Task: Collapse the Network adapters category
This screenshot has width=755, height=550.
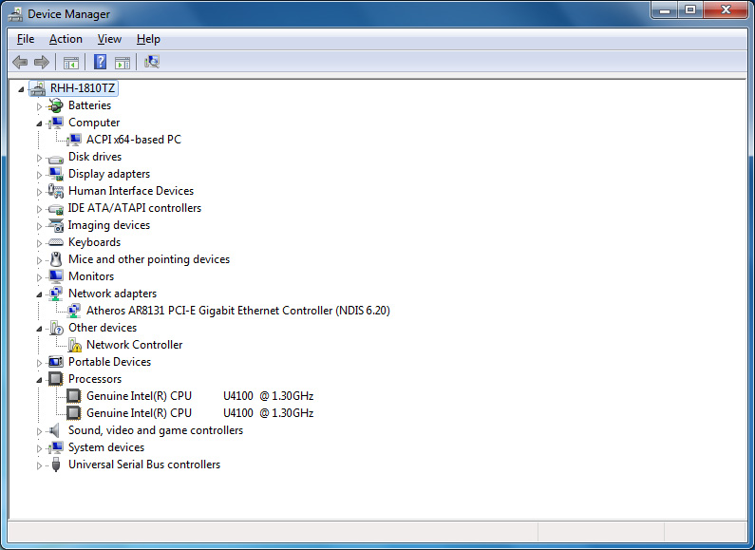Action: click(39, 294)
